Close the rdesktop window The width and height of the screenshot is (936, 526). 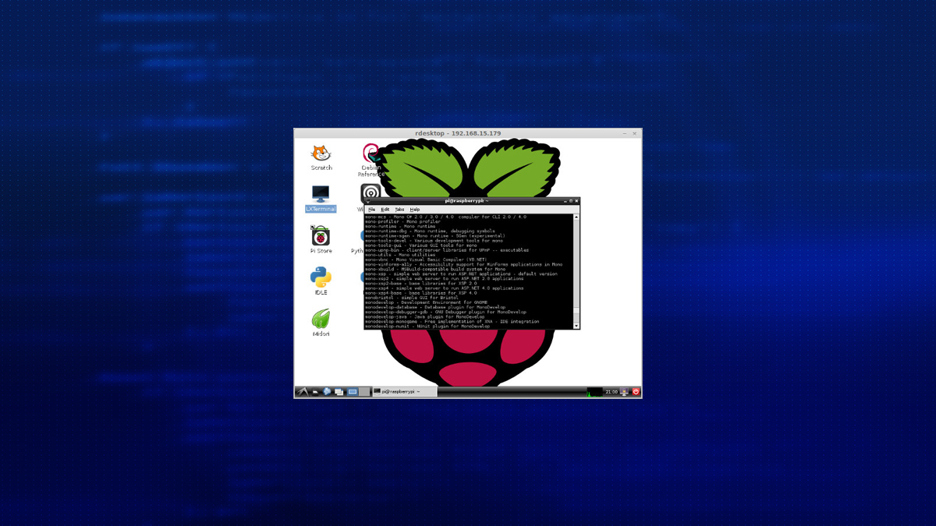[635, 133]
